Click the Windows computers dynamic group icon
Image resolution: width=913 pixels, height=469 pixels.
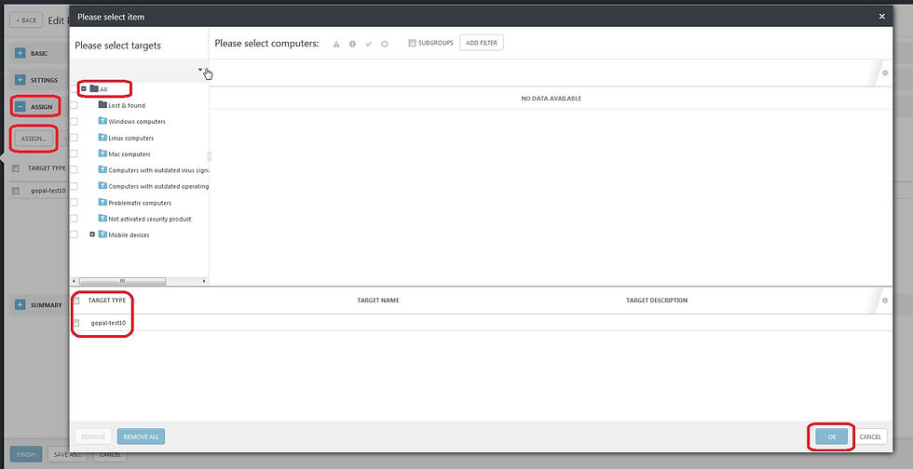pyautogui.click(x=103, y=121)
